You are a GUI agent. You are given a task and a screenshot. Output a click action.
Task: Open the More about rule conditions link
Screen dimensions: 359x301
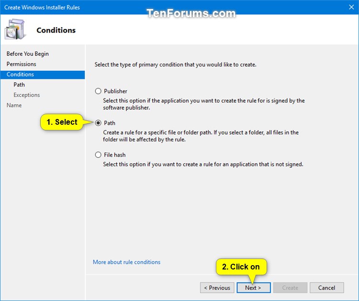click(x=126, y=262)
